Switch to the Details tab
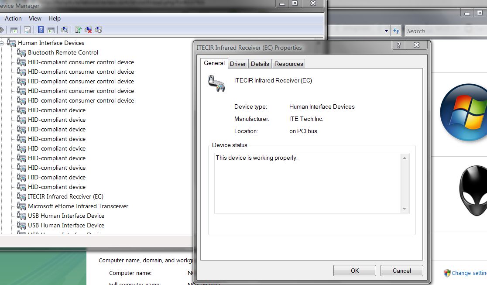Screen dimensions: 487x285 click(260, 64)
